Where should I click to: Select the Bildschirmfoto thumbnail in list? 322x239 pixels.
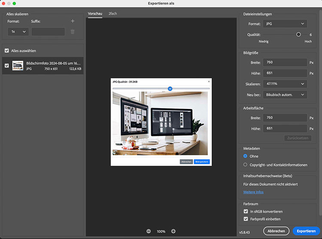coord(18,66)
